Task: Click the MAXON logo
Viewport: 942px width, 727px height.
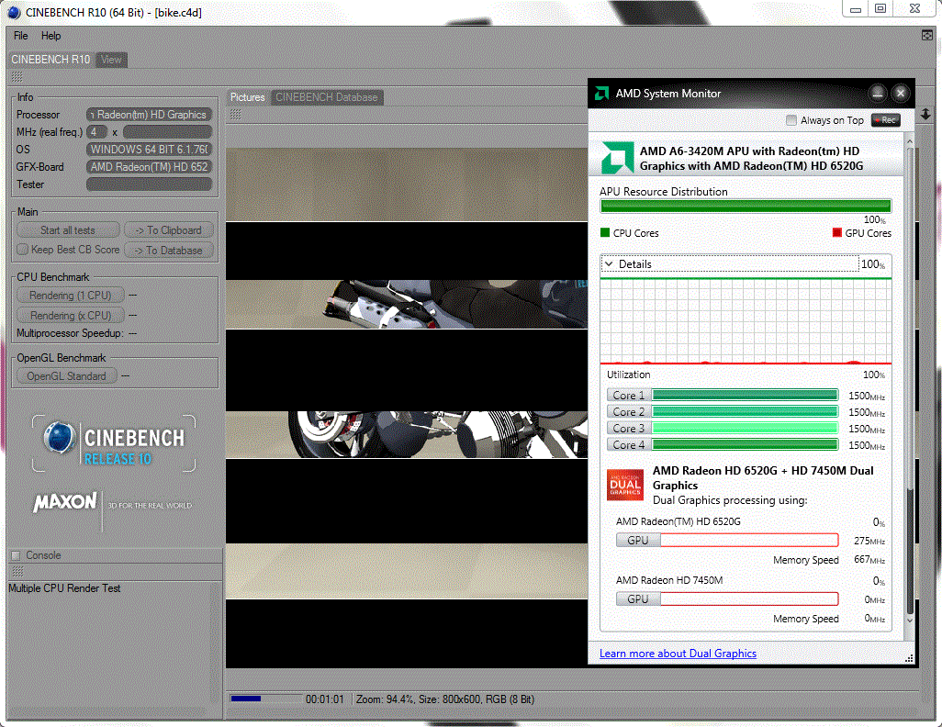Action: pyautogui.click(x=65, y=502)
